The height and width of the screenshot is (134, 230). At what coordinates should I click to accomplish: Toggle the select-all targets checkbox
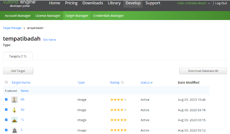(6, 82)
